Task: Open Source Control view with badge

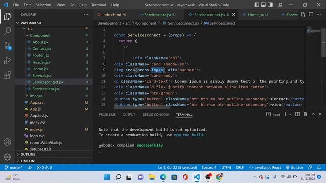Action: [8, 46]
